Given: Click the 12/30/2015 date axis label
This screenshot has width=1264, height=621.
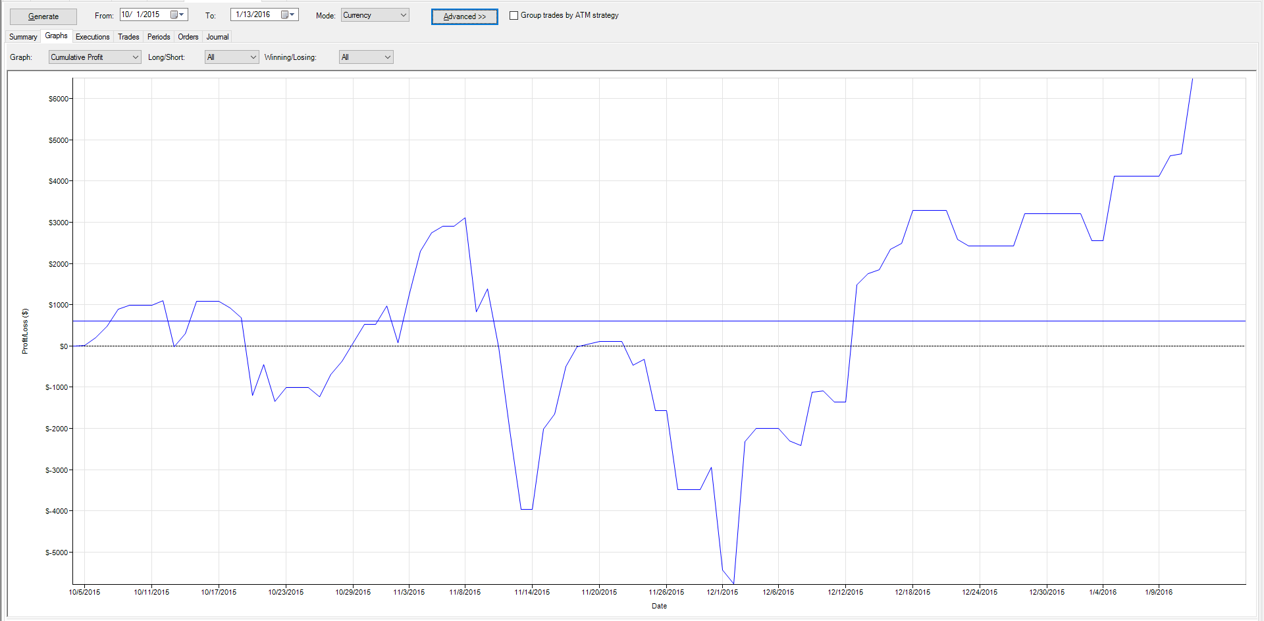Looking at the screenshot, I should 1047,592.
